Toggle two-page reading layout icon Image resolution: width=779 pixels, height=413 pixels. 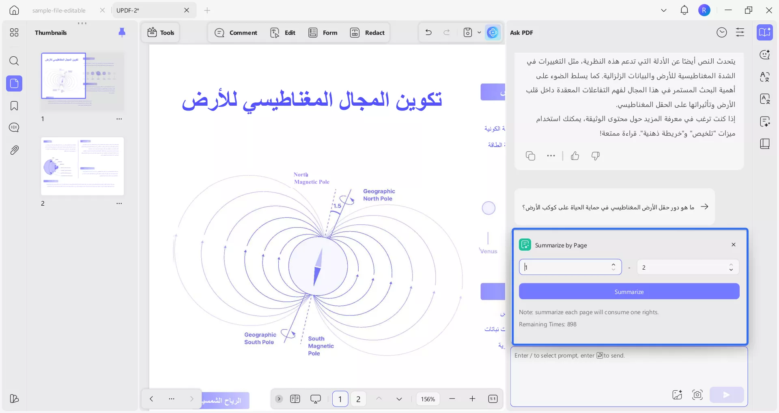tap(295, 399)
